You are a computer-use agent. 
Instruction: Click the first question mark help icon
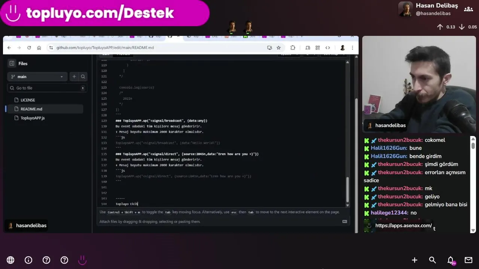[46, 260]
